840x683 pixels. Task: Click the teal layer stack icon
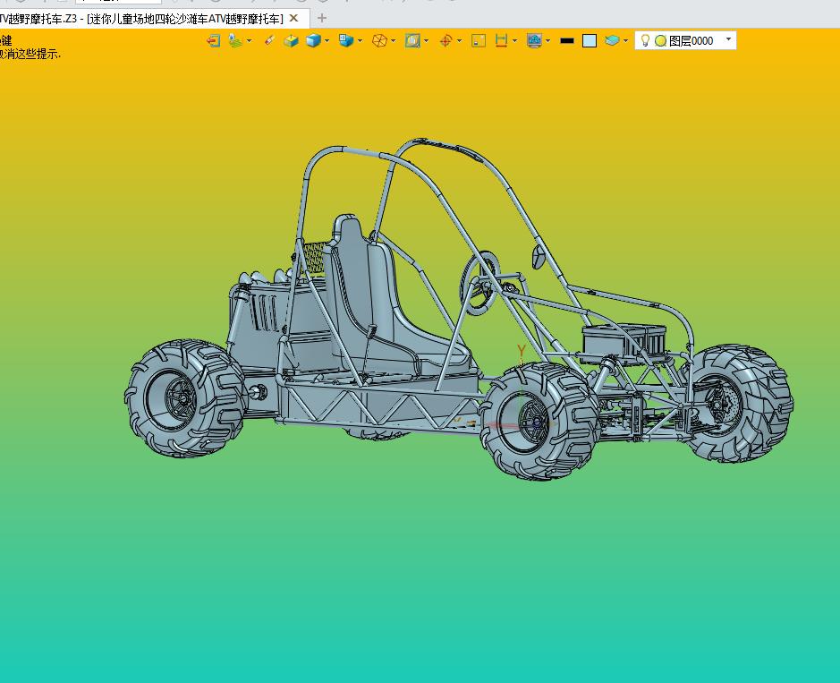coord(612,41)
